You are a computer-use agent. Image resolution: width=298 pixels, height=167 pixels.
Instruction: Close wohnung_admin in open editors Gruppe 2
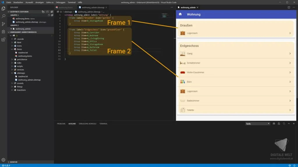(11, 29)
